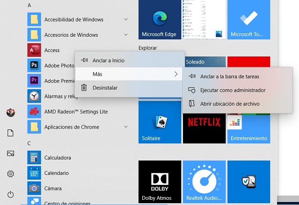Open the Alarmas y reloj clock icon
Screen dimensions: 299x205
[x=34, y=96]
